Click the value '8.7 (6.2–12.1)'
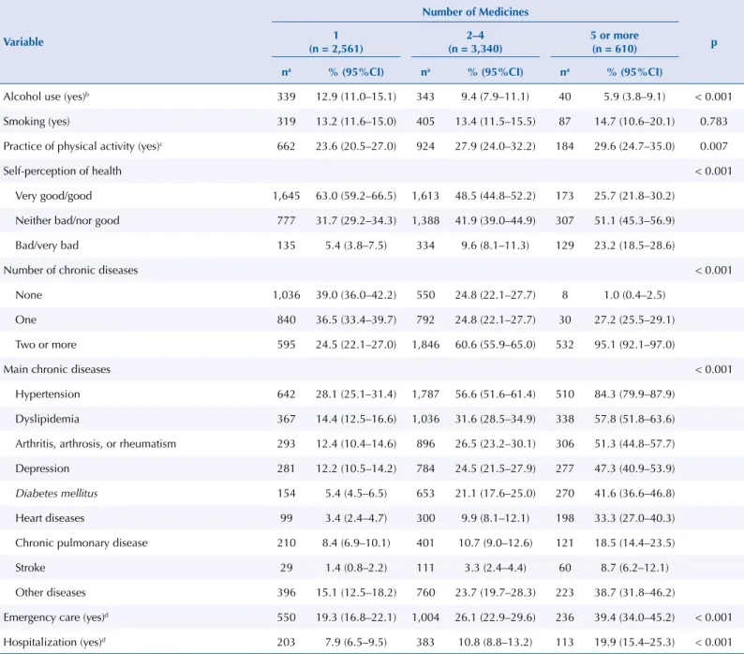The width and height of the screenshot is (744, 654). pos(634,568)
